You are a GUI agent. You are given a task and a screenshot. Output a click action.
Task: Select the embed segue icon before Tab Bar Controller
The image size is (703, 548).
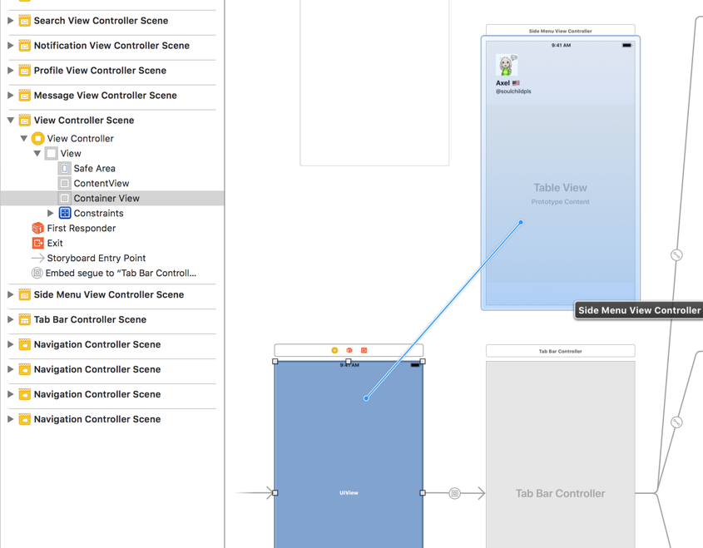point(454,493)
